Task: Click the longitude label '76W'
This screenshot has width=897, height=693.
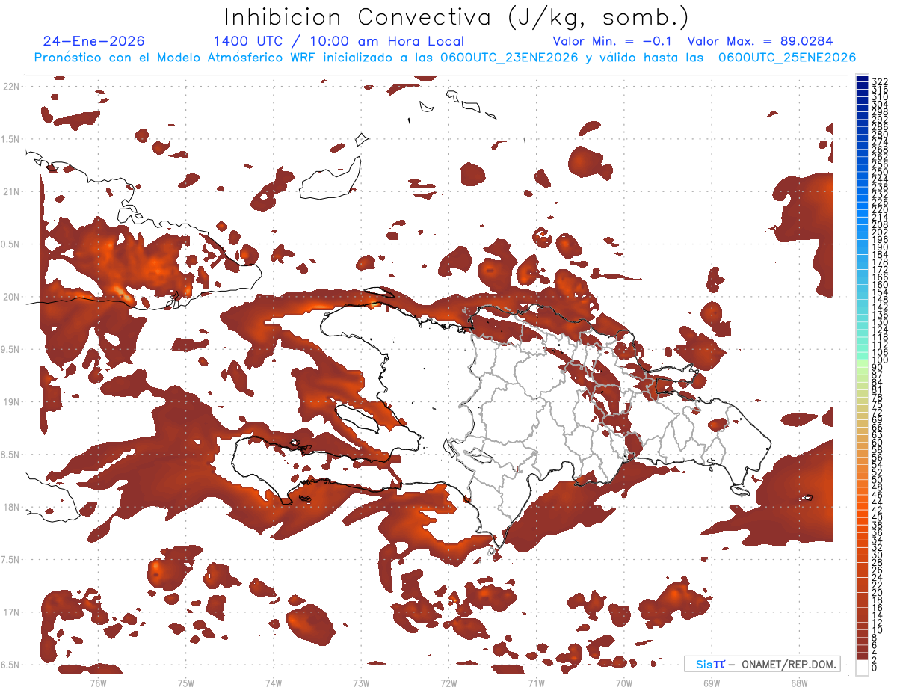Action: (98, 683)
